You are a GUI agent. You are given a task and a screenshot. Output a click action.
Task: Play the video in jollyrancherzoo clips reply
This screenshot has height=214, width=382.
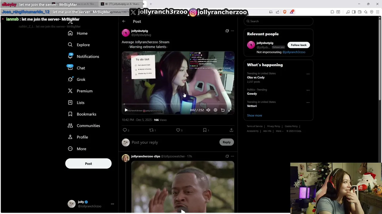coord(183,211)
